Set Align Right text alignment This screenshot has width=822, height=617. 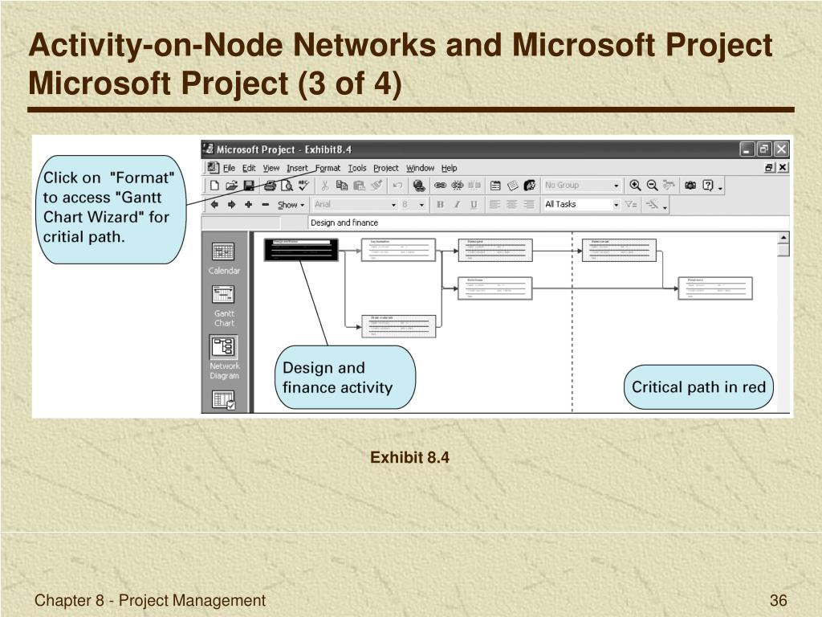pos(529,205)
